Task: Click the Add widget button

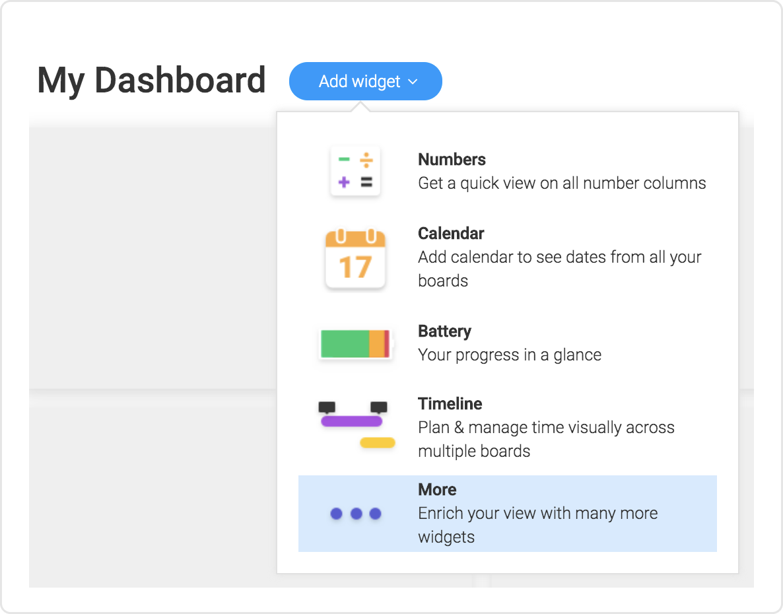Action: [365, 81]
